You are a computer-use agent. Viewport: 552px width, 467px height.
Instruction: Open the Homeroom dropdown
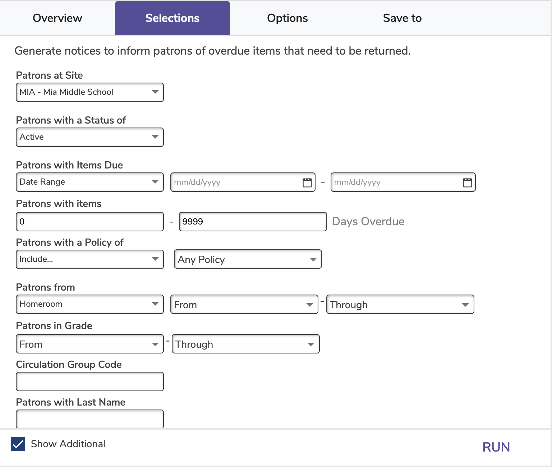point(90,304)
